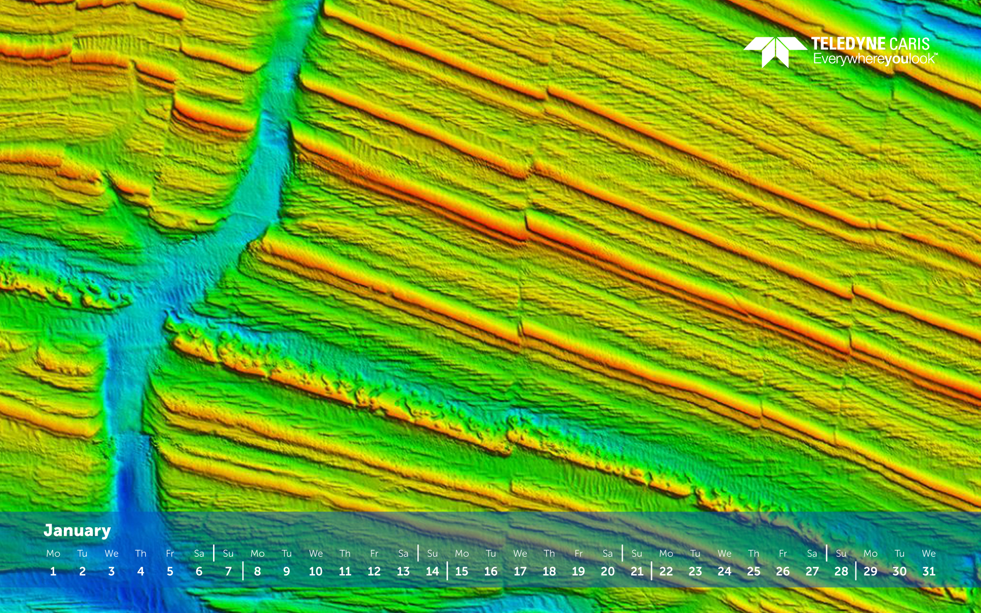The image size is (981, 613).
Task: Click the 'We' label above date 31
Action: coord(929,554)
